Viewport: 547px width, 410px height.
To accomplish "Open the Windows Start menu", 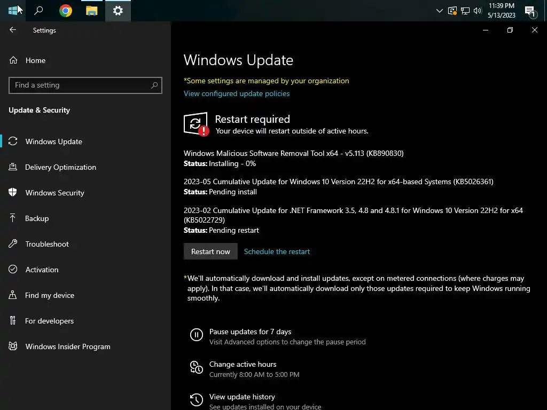I will [13, 11].
